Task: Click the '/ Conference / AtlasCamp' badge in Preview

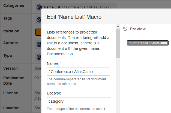Action: pyautogui.click(x=148, y=43)
